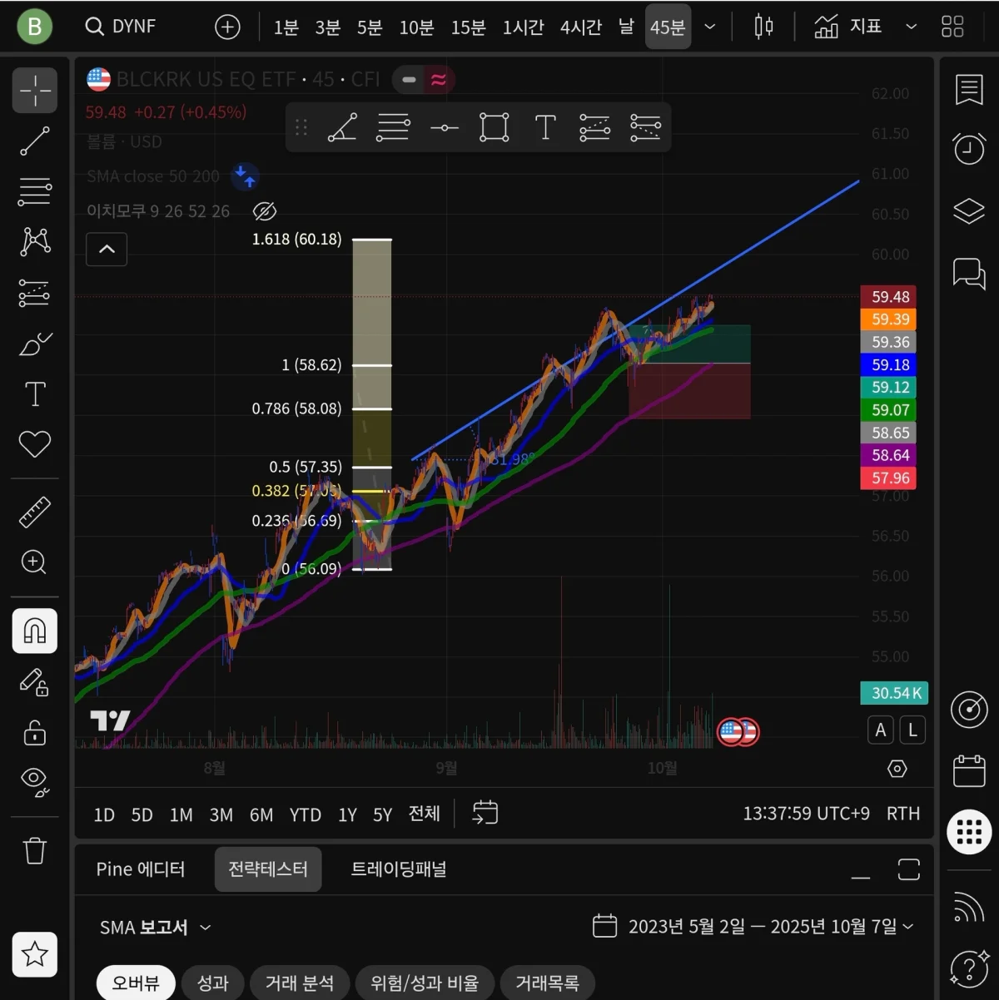
Task: Toggle Ichimoku visibility with the eye icon
Action: [264, 210]
